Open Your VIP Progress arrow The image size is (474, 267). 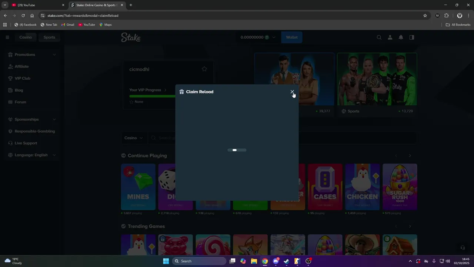[165, 90]
